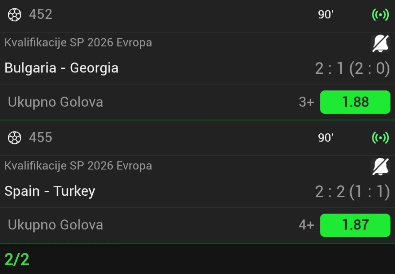The height and width of the screenshot is (274, 395).
Task: Open Kvalifikacije SP 2026 Evropa above Spain match
Action: tap(78, 166)
